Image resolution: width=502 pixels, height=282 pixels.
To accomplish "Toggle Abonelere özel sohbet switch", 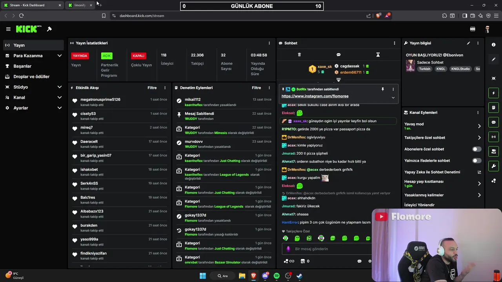I will pos(477,149).
